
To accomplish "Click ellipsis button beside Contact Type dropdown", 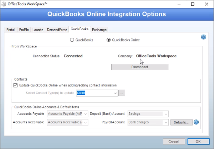I will pos(122,93).
